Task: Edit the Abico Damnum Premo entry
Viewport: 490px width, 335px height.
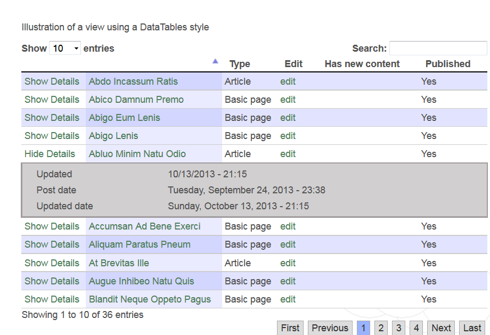Action: pos(288,99)
